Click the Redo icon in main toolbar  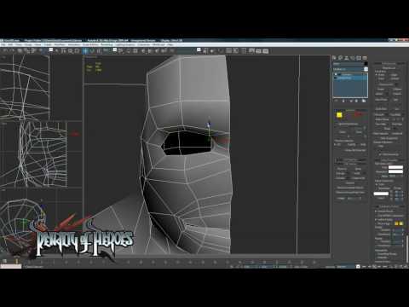[x=12, y=51]
